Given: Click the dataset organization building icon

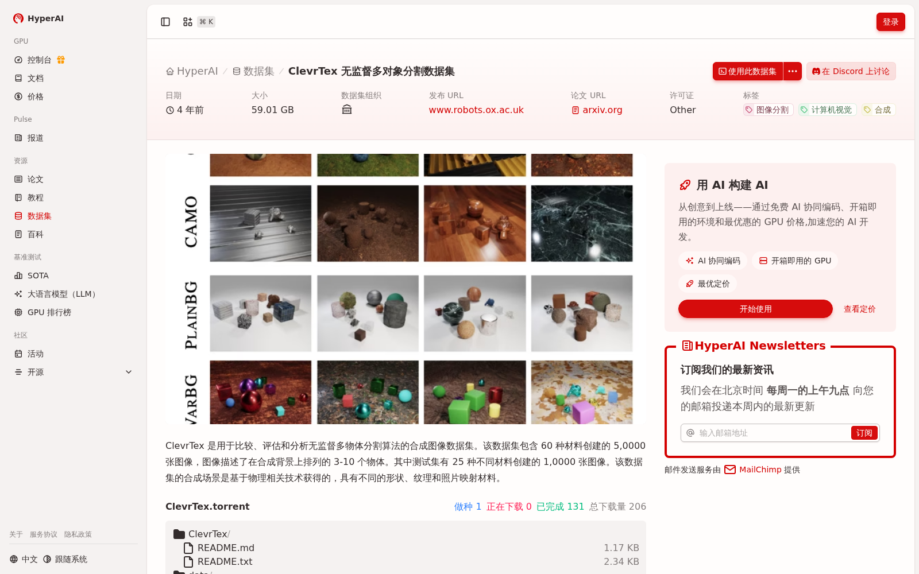Looking at the screenshot, I should [347, 110].
